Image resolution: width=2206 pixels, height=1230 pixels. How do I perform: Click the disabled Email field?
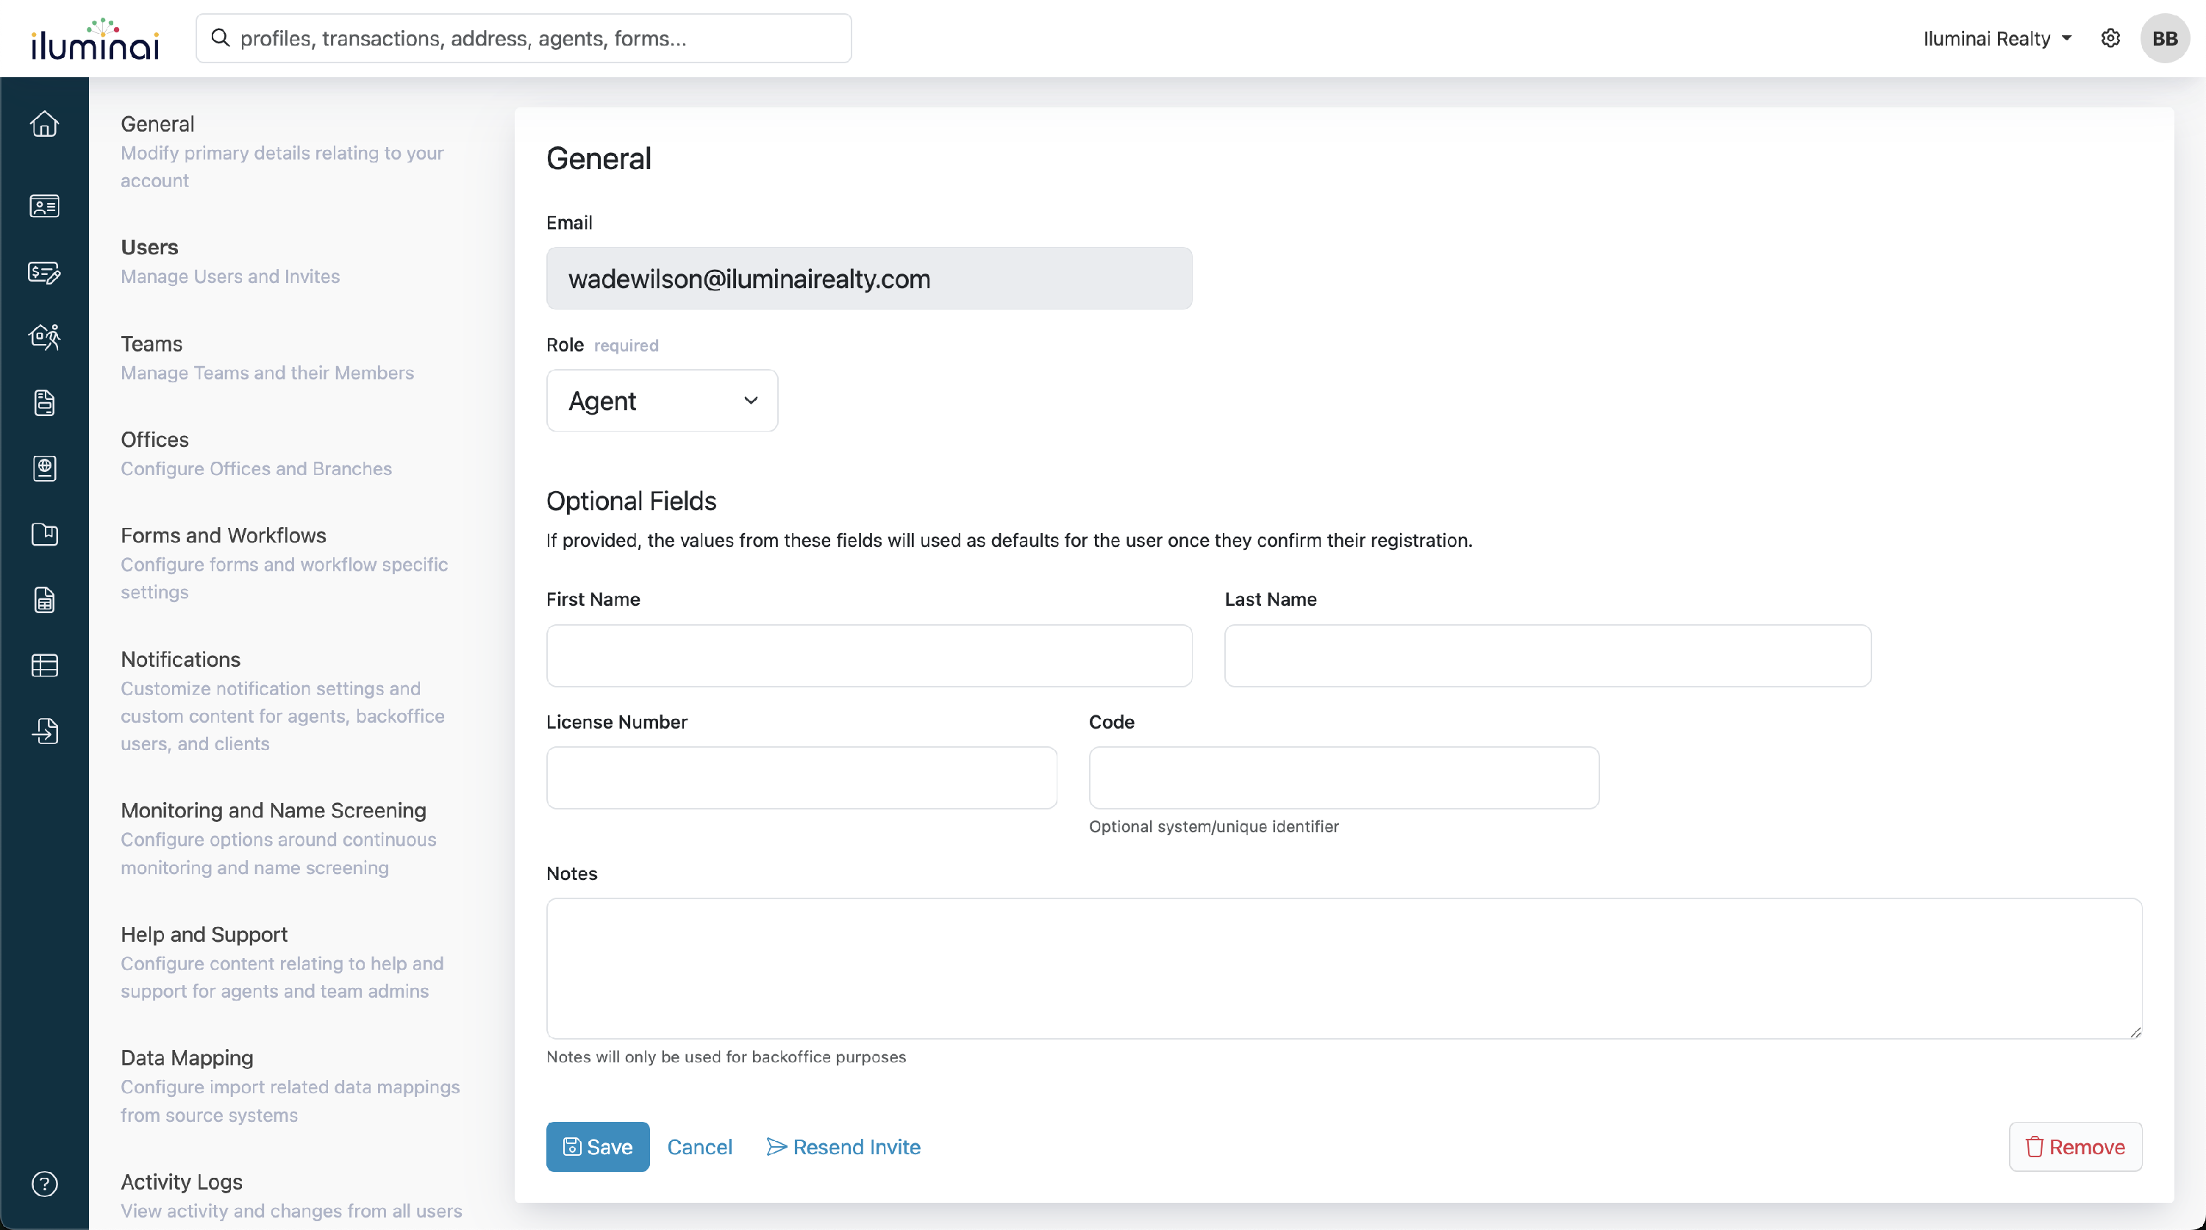coord(869,278)
